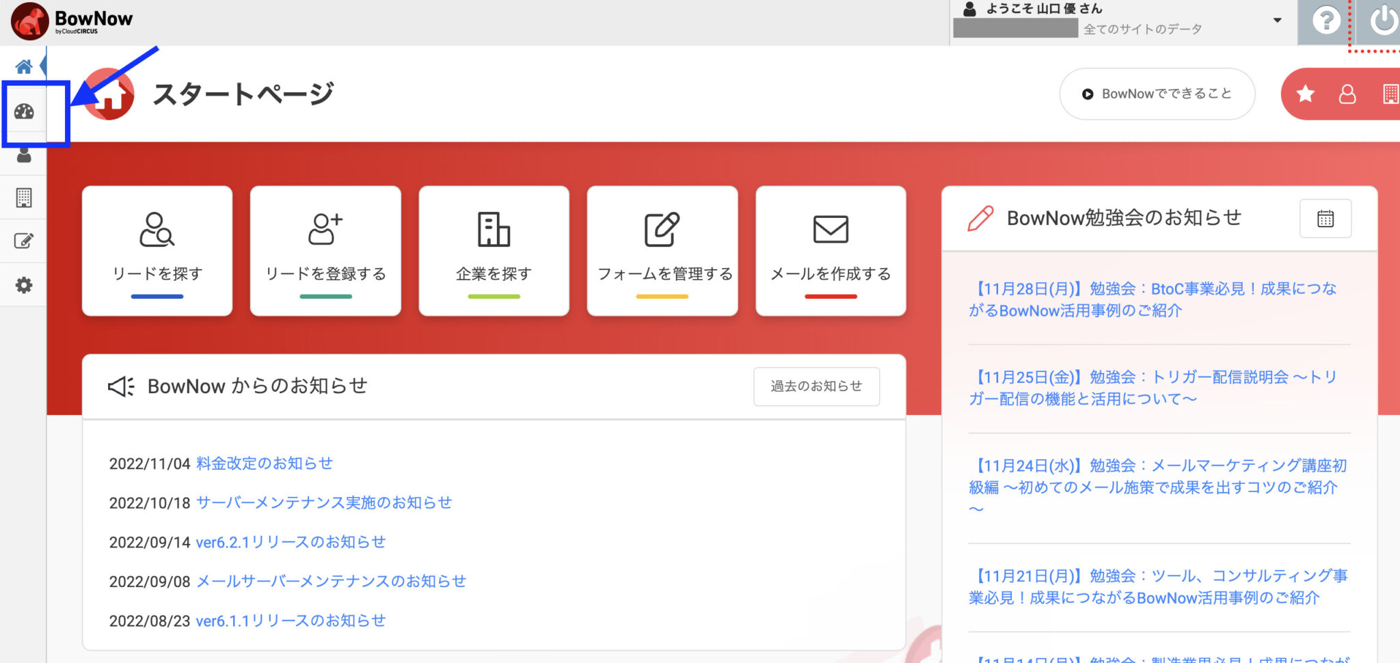Click the メールを作成する tile
Viewport: 1400px width, 663px height.
tap(831, 251)
